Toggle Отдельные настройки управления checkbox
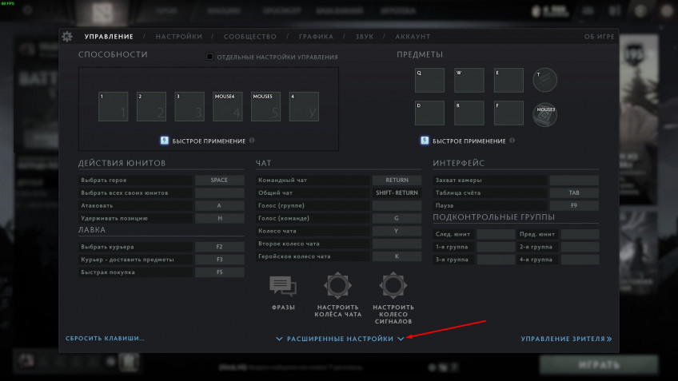Image resolution: width=678 pixels, height=381 pixels. (209, 57)
